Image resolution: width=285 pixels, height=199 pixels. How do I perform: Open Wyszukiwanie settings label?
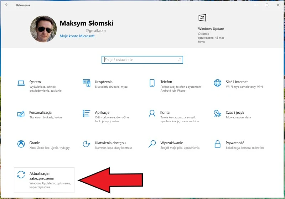click(172, 143)
